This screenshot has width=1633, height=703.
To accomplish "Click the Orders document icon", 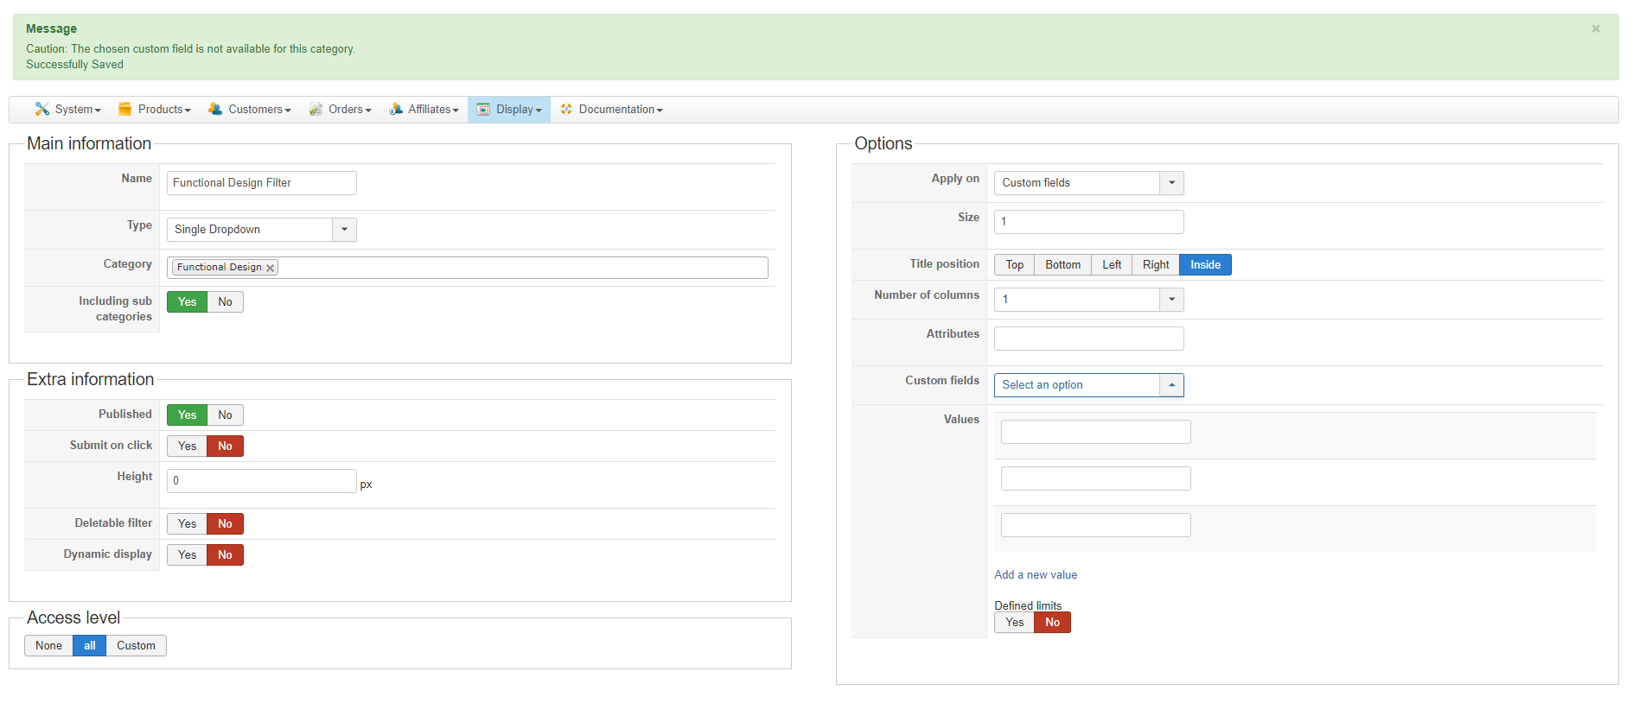I will point(316,109).
